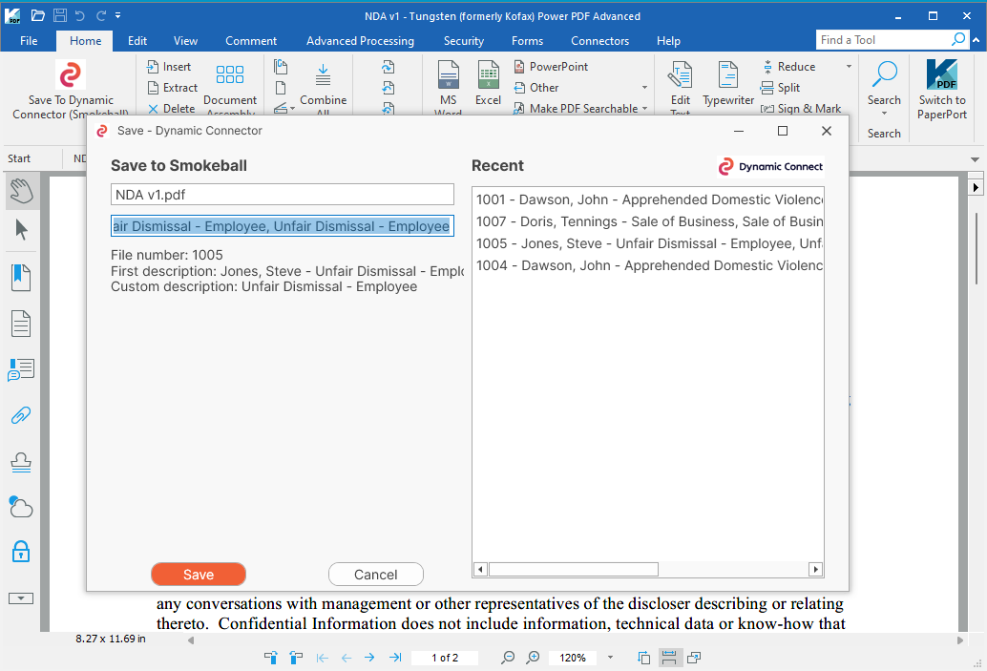This screenshot has width=987, height=671.
Task: Click the Recent list horizontal scrollbar
Action: 573,570
